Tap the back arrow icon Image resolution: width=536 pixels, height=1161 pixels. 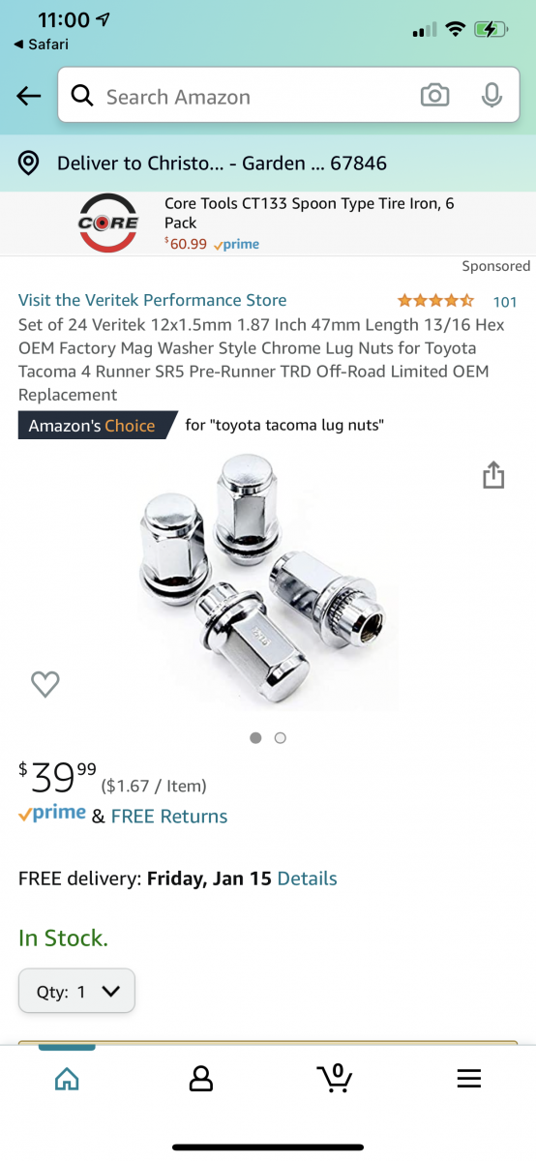29,95
